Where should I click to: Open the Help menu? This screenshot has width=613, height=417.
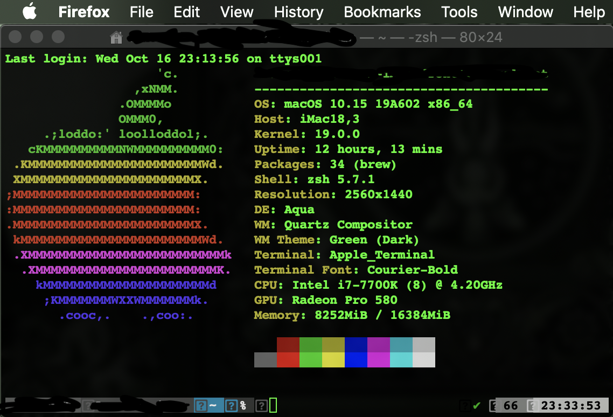tap(589, 12)
